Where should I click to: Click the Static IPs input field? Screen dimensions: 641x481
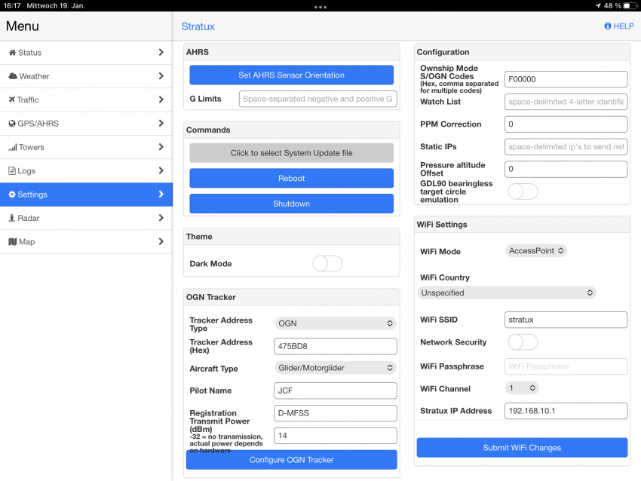(x=566, y=147)
